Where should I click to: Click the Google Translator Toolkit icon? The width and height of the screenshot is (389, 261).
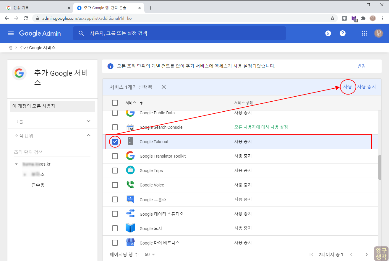click(x=130, y=156)
